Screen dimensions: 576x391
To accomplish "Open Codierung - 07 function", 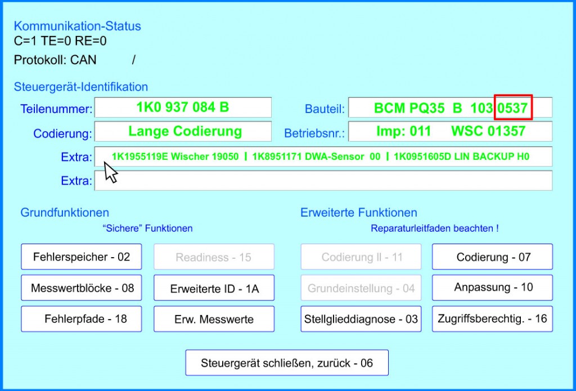I will pos(493,257).
